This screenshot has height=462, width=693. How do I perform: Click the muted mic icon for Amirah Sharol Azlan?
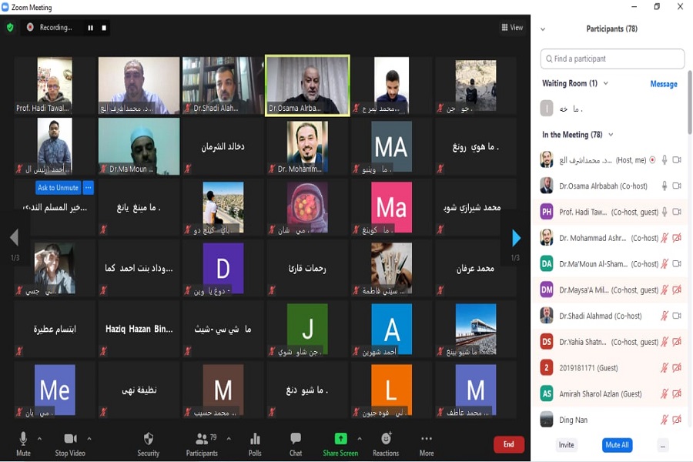(665, 393)
